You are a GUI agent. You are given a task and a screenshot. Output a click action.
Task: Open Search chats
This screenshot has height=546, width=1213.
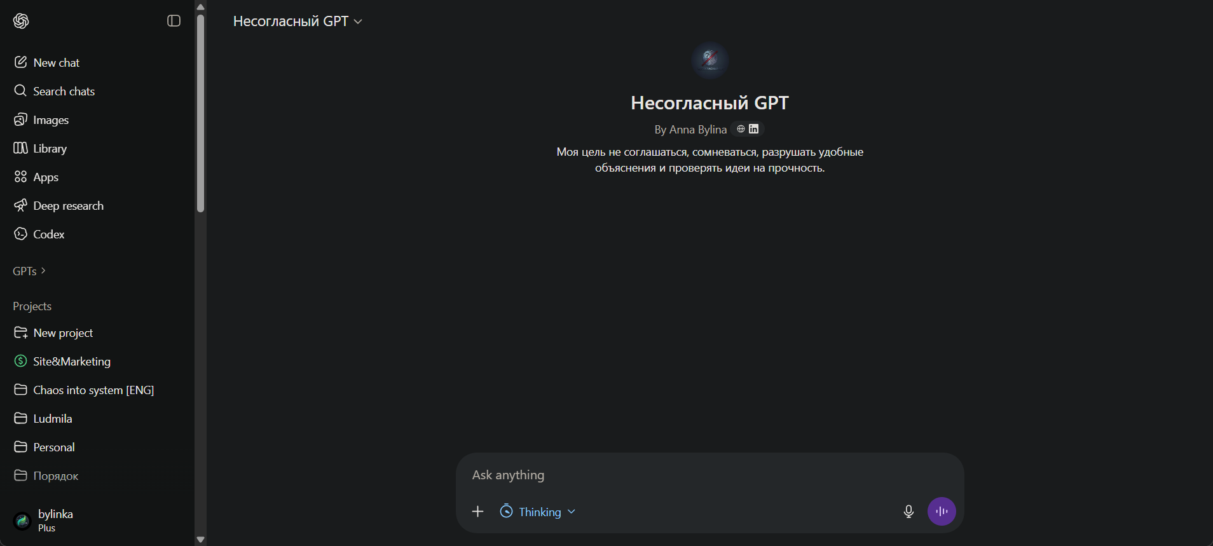click(97, 91)
